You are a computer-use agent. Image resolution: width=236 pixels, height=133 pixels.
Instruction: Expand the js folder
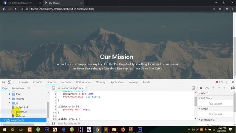10,103
